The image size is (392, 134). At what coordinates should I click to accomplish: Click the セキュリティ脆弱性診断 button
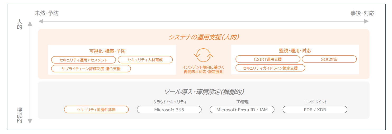coord(96,110)
